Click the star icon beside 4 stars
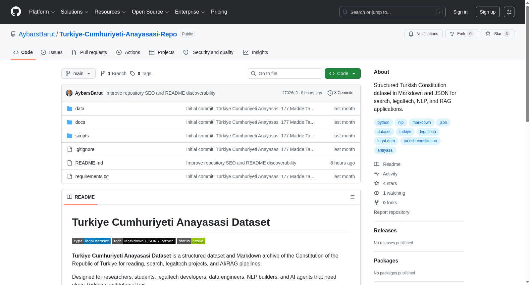Viewport: 530px width, 285px height. (377, 183)
